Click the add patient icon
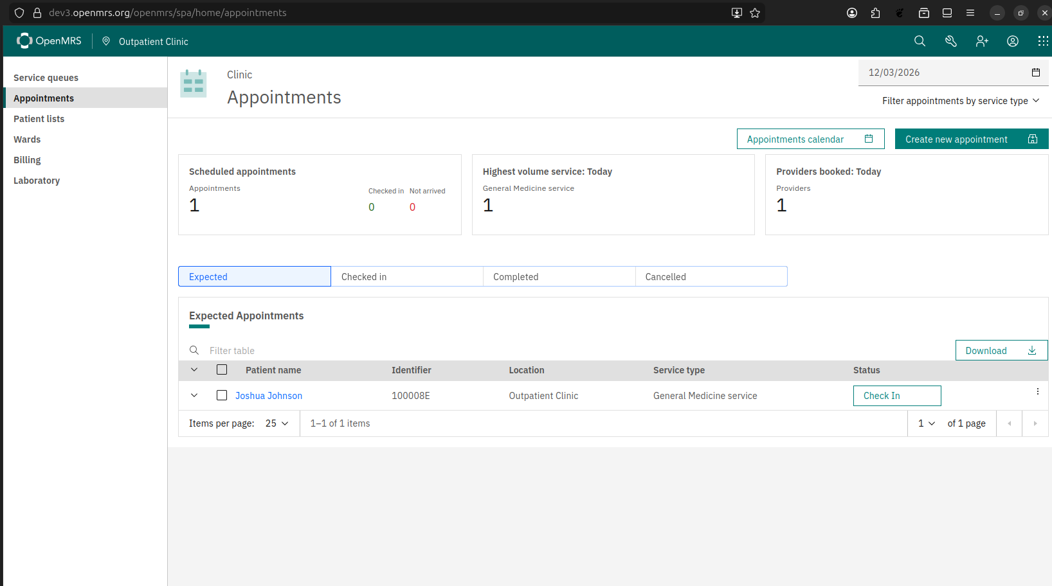The height and width of the screenshot is (586, 1052). tap(981, 41)
